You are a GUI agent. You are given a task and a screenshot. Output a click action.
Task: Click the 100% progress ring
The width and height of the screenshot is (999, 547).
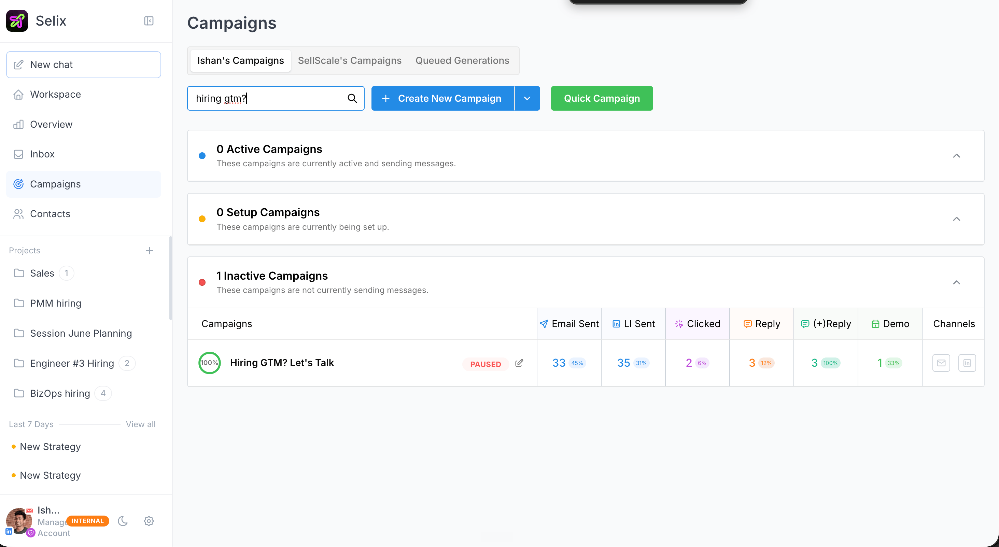coord(209,363)
